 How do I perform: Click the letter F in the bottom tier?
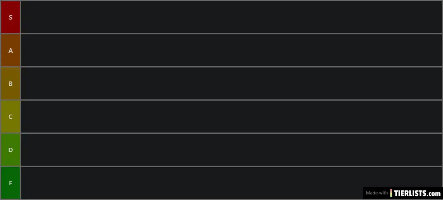[x=10, y=183]
